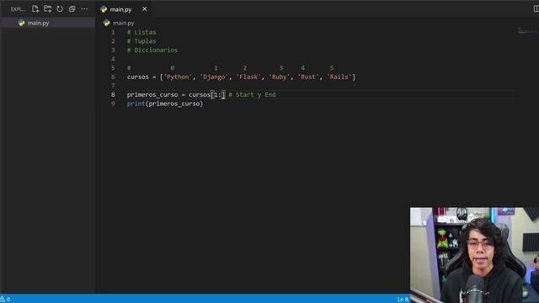Click the cursos variable name on line 6
The image size is (539, 303).
coord(137,77)
